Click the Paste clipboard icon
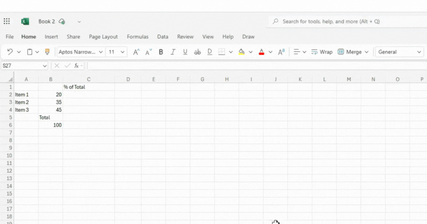427x224 pixels. (30, 52)
